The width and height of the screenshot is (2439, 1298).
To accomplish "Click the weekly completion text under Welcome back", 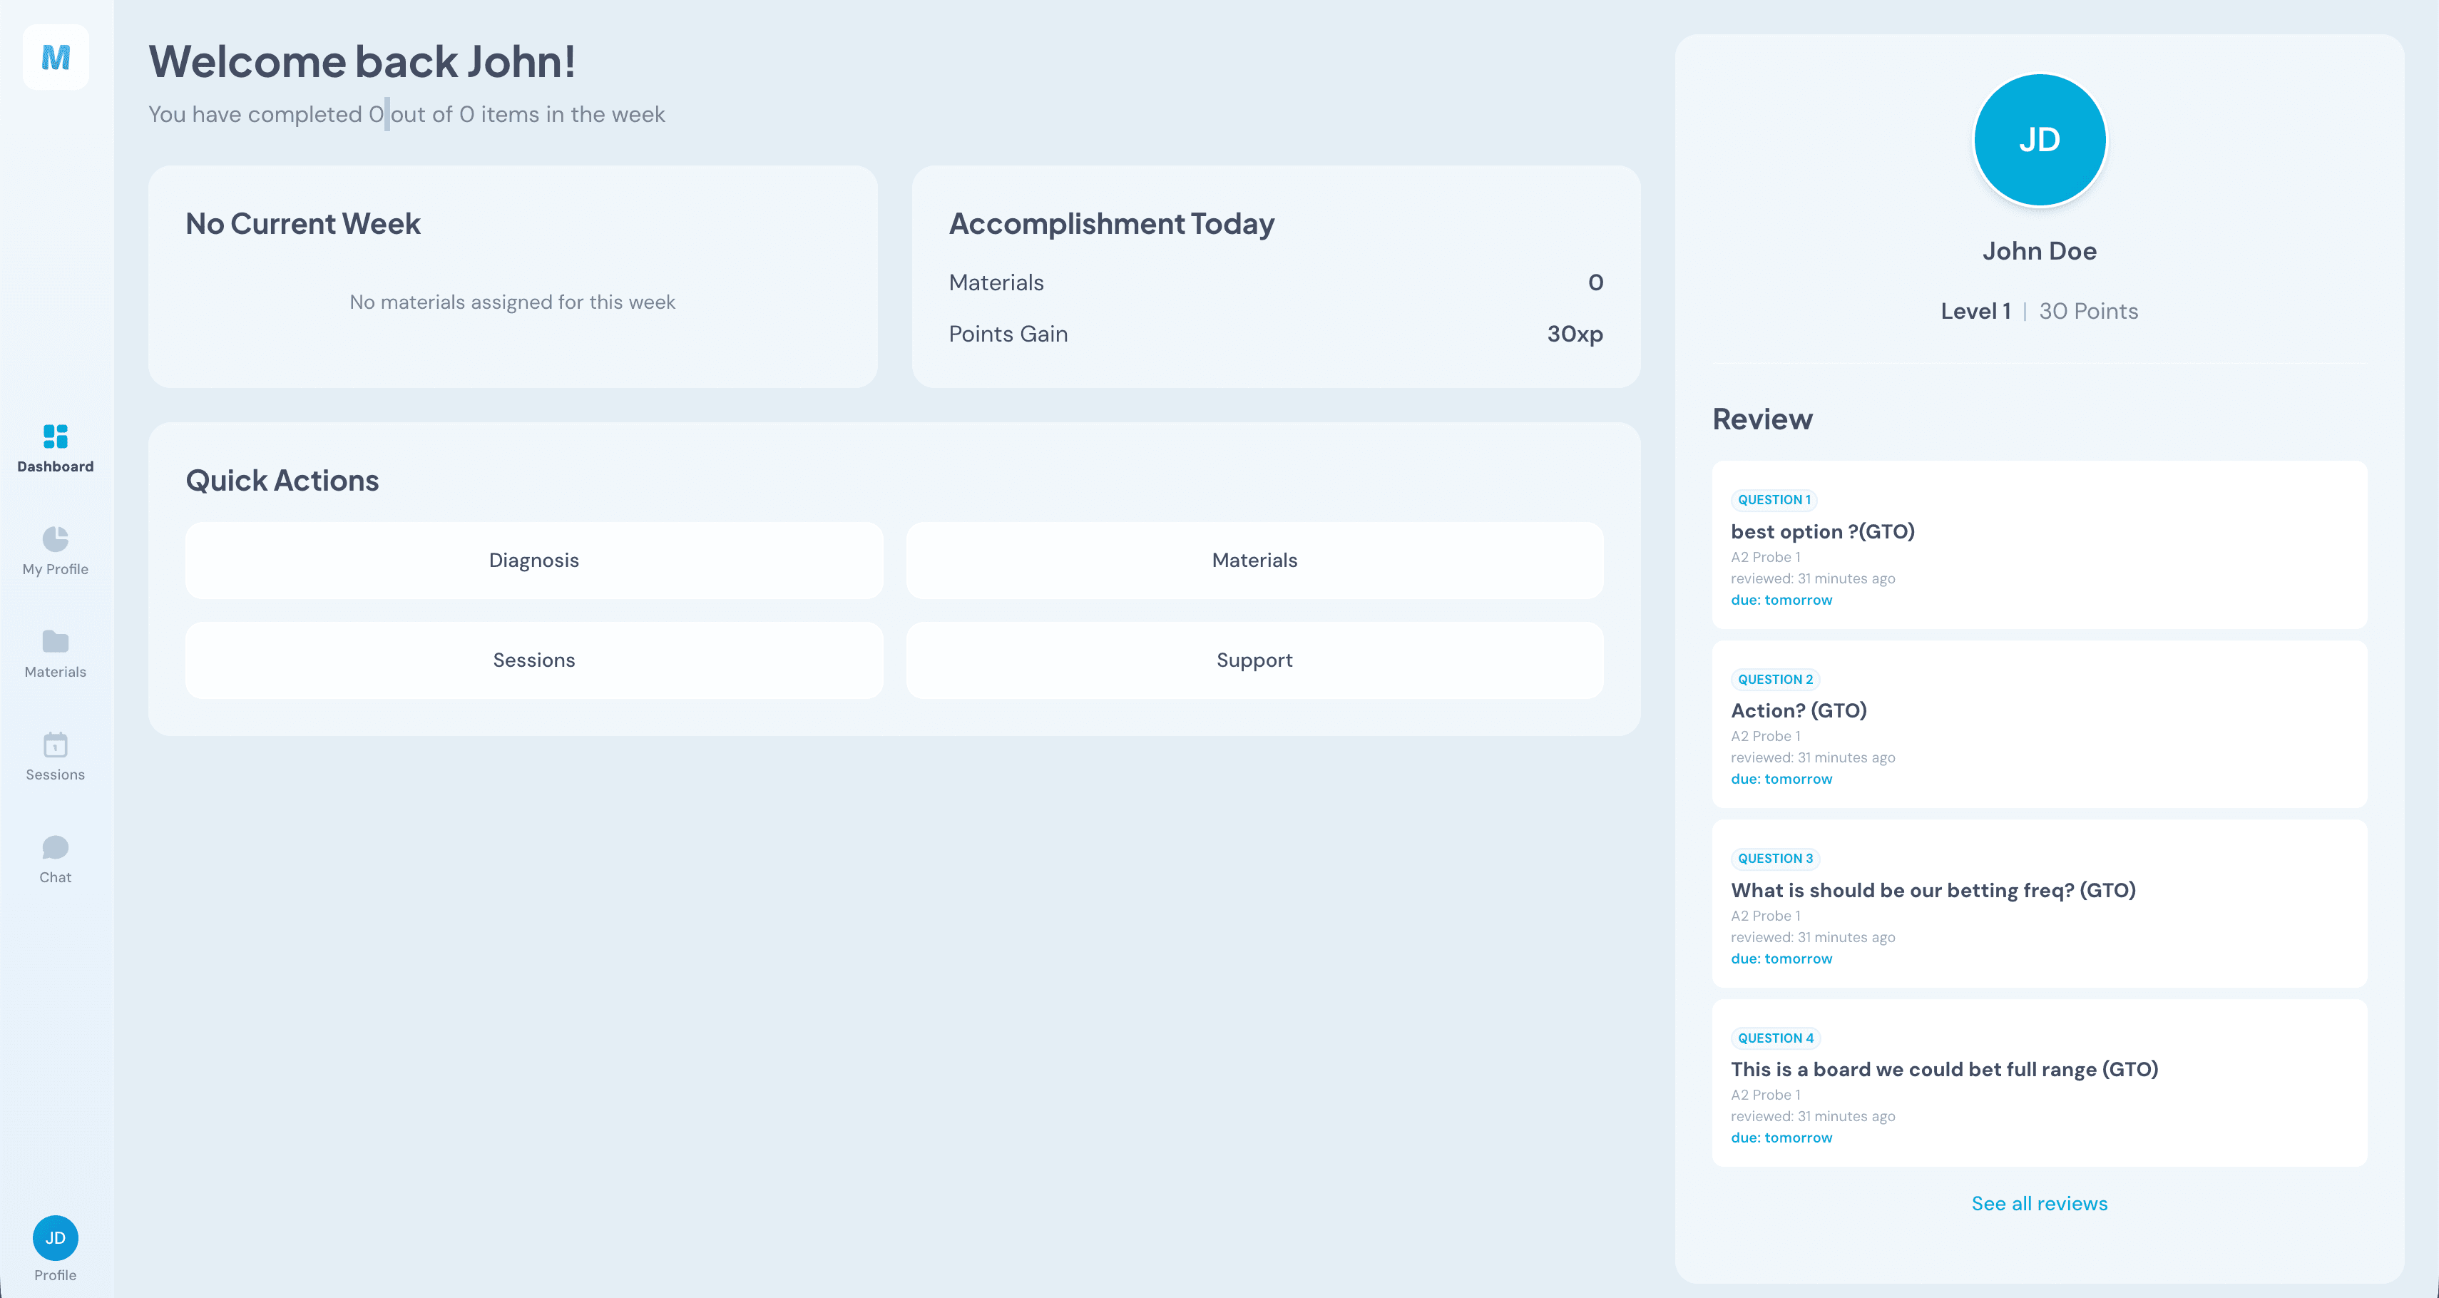I will (x=406, y=113).
